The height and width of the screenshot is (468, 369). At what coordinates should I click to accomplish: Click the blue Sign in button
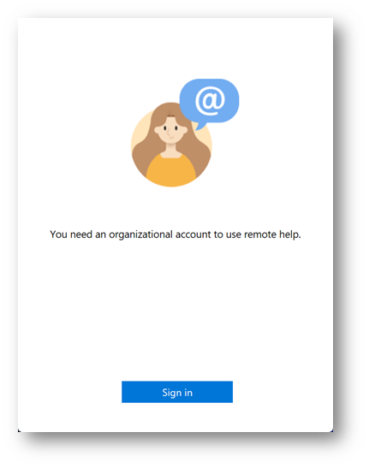pos(177,392)
